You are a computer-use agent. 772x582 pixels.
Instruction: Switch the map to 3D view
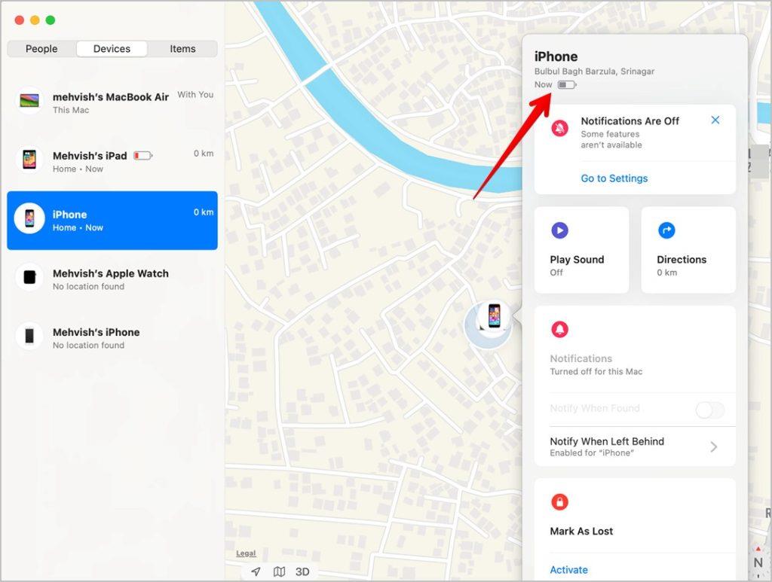tap(302, 571)
